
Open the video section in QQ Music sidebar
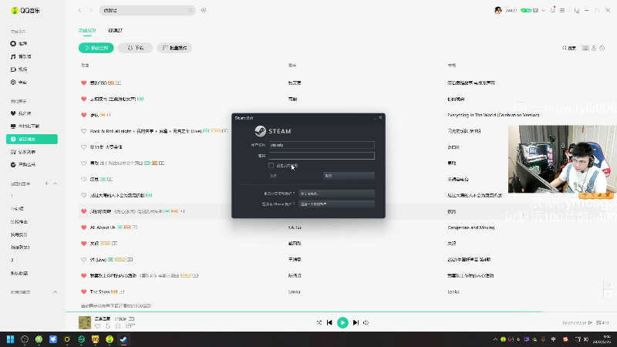pyautogui.click(x=19, y=69)
